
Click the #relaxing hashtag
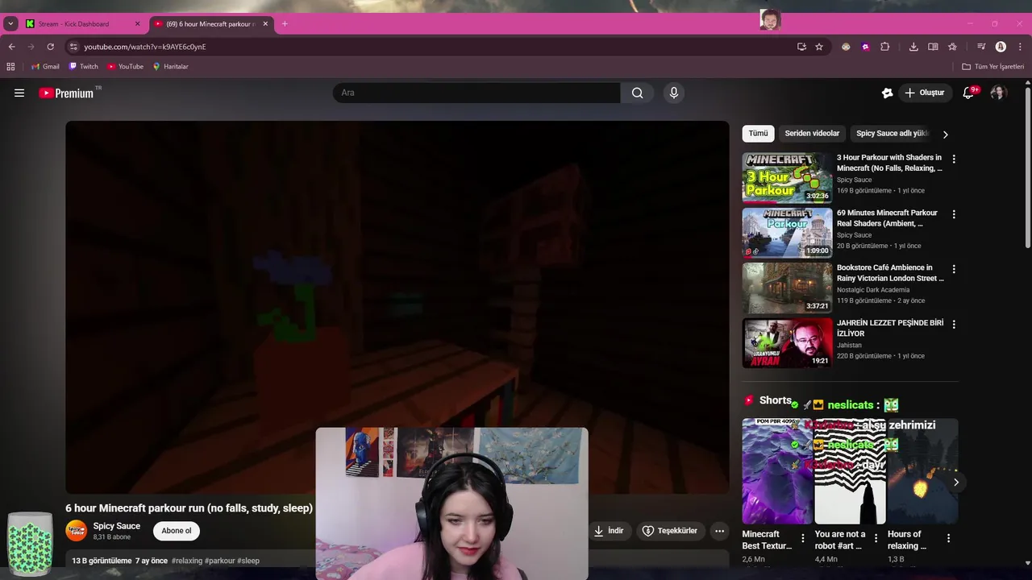coord(187,561)
